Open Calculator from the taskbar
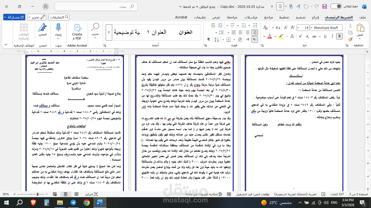The image size is (371, 208). pos(46,202)
